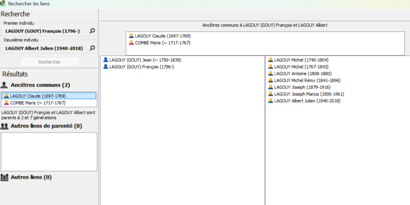Click group icon beside Autres liens (0)
Screen dimensions: 410x205
click(x=4, y=177)
